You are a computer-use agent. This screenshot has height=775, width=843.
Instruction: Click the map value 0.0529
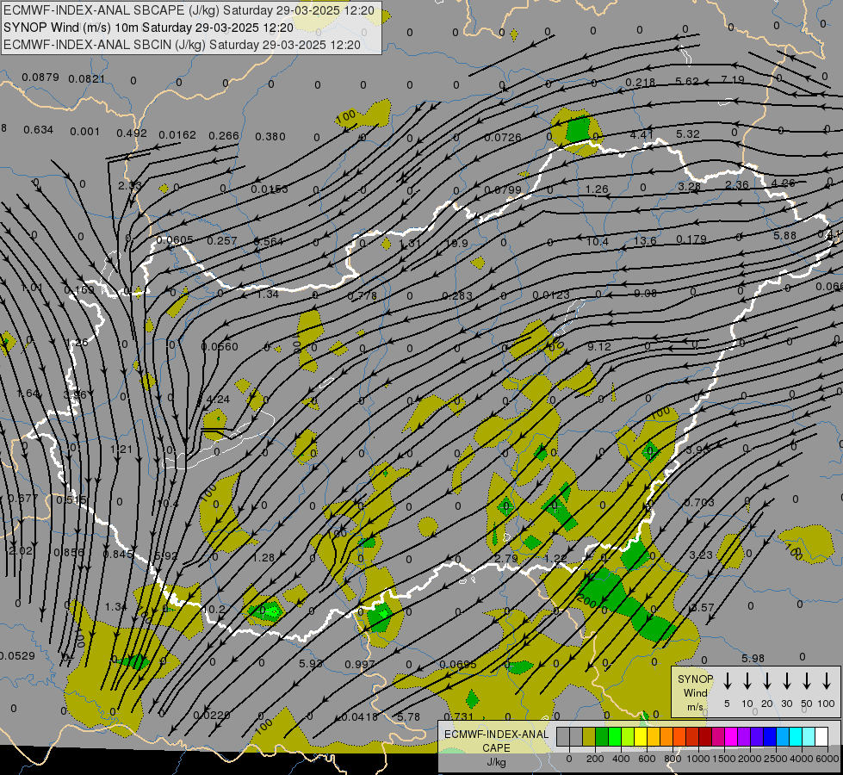[17, 656]
